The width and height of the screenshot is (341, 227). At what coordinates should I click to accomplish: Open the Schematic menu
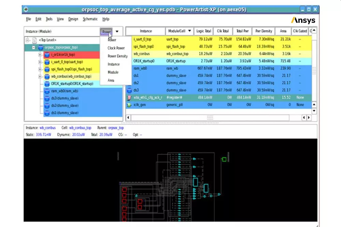pyautogui.click(x=90, y=19)
